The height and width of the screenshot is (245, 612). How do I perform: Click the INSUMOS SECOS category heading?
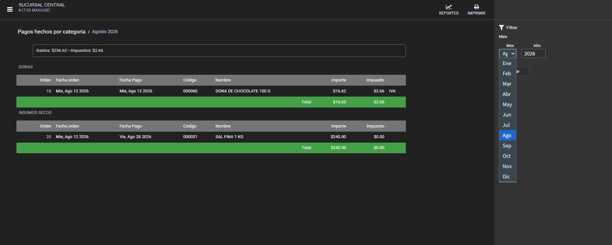click(x=35, y=113)
